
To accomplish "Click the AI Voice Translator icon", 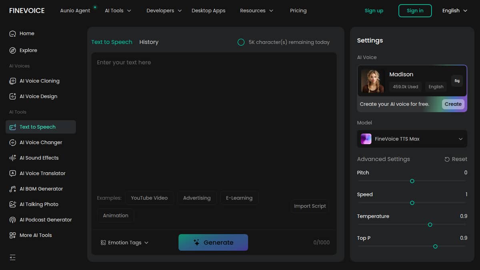I will [x=12, y=173].
